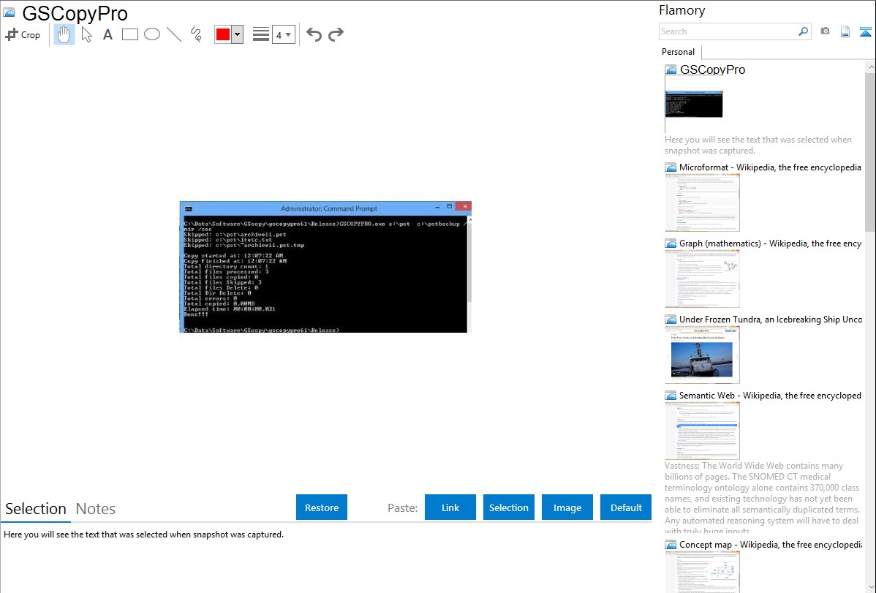Click the icon beside sidebar GSCopyPro entry
876x593 pixels.
point(671,70)
